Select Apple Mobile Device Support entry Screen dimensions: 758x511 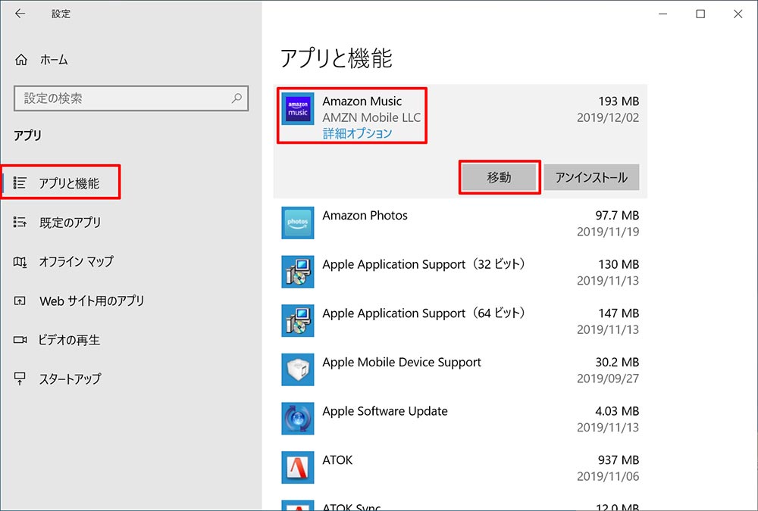click(460, 369)
